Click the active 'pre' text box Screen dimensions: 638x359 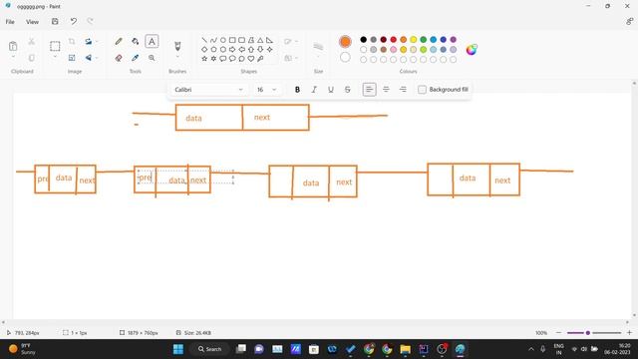pyautogui.click(x=186, y=178)
